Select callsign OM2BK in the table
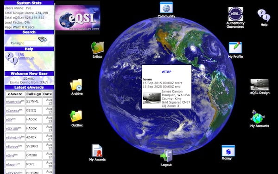The height and width of the screenshot is (174, 278). (x=32, y=155)
